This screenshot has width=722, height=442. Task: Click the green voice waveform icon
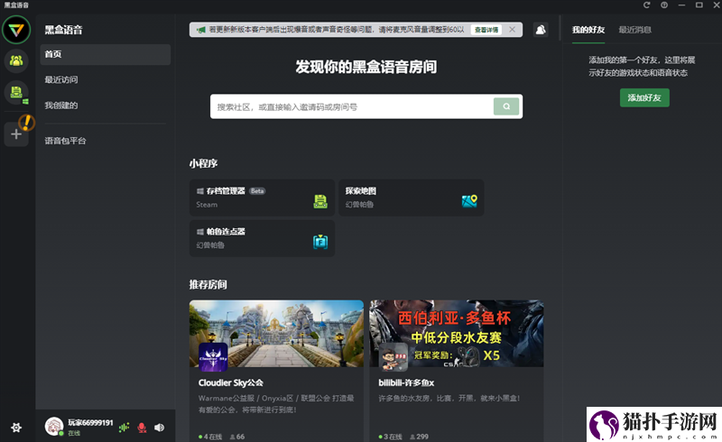point(124,428)
